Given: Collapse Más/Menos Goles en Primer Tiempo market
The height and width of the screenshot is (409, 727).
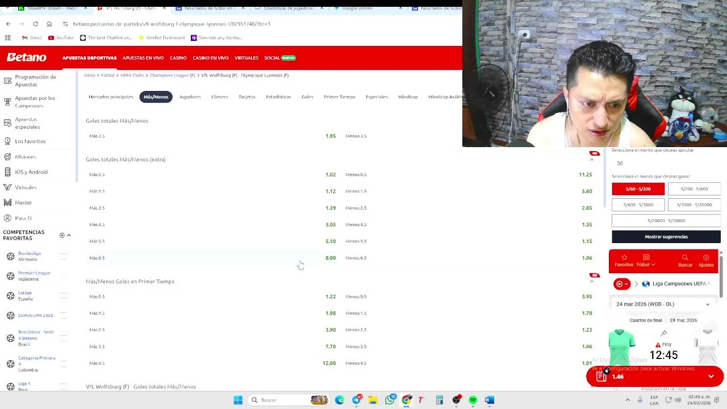Looking at the screenshot, I should [x=591, y=282].
